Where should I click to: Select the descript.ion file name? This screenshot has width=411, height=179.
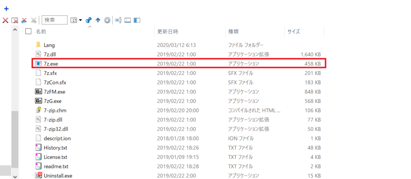coord(57,139)
